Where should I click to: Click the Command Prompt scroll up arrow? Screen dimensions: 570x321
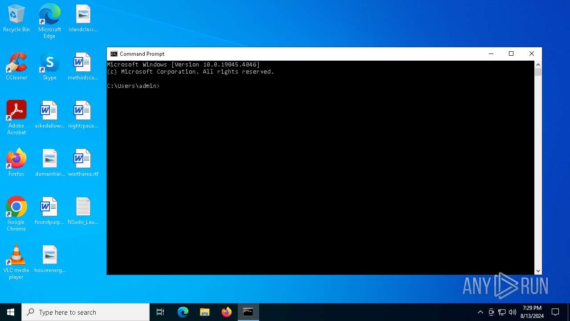[538, 65]
